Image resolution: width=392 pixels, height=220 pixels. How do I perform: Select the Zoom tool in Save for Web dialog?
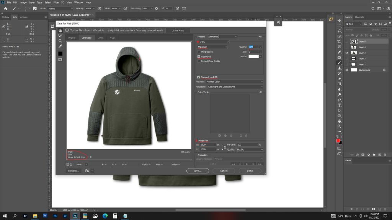[x=60, y=41]
